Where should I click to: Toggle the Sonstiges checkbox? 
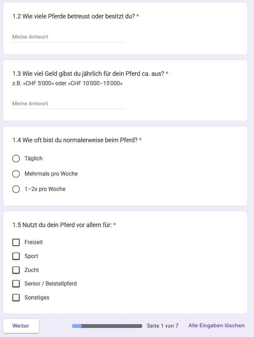coord(16,298)
